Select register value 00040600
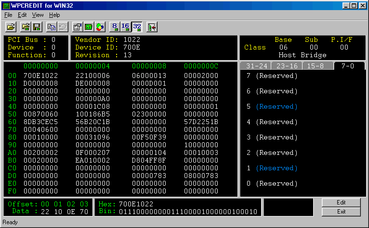369x228 pixels. point(41,129)
